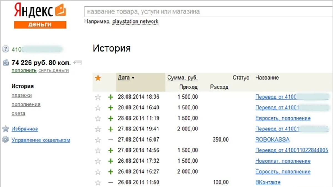Open the платежи section
This screenshot has height=187, width=333.
pyautogui.click(x=22, y=95)
